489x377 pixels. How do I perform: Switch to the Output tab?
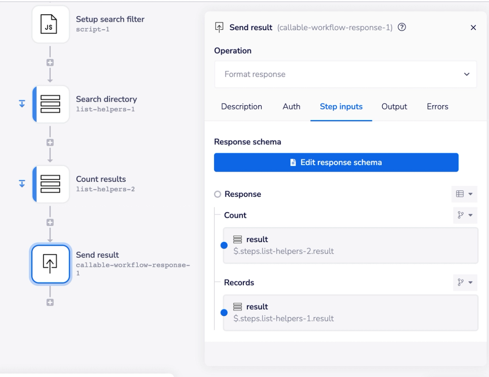coord(394,107)
